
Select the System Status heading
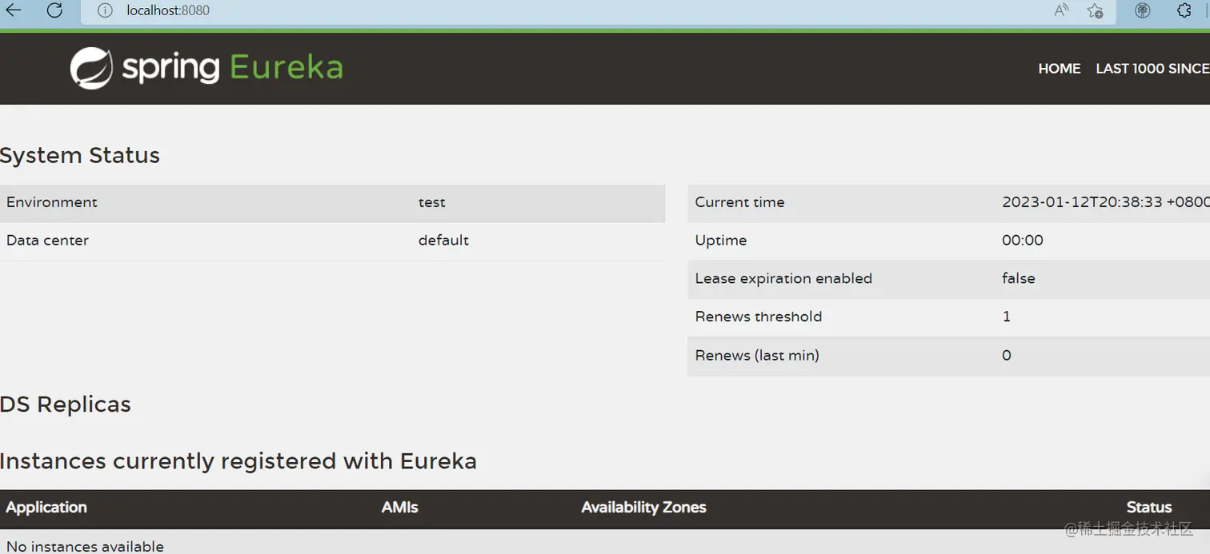pos(80,155)
